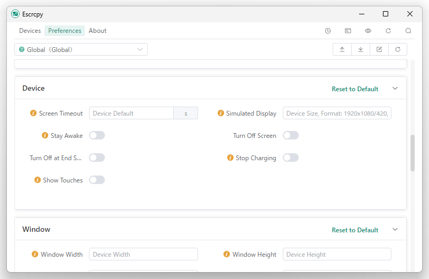The image size is (429, 279).
Task: Turn on the Stop Charging switch
Action: point(291,158)
